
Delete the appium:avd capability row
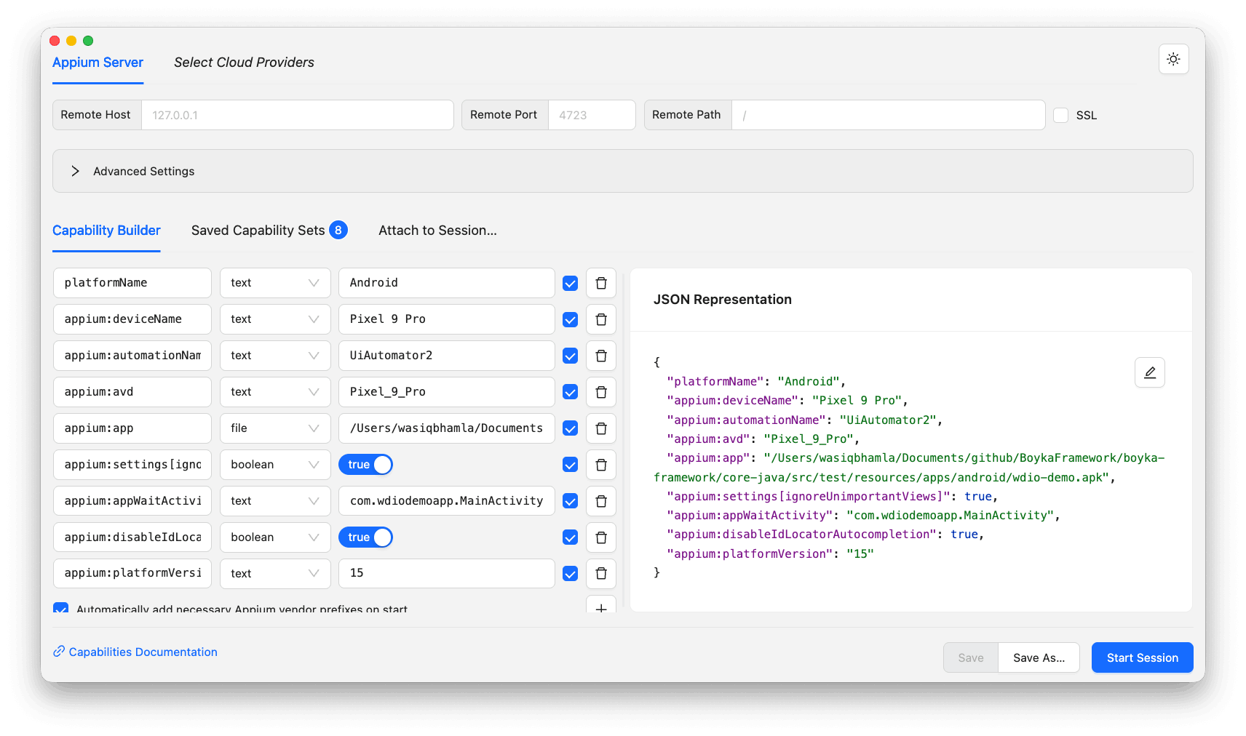(601, 391)
